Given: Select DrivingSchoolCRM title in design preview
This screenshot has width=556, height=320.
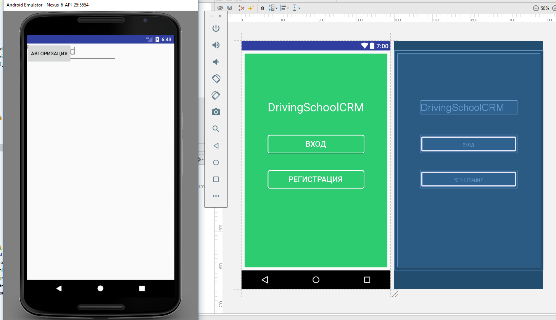Looking at the screenshot, I should pyautogui.click(x=316, y=107).
